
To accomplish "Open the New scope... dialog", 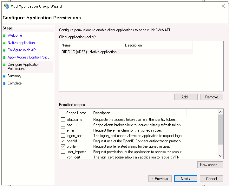I will point(210,165).
